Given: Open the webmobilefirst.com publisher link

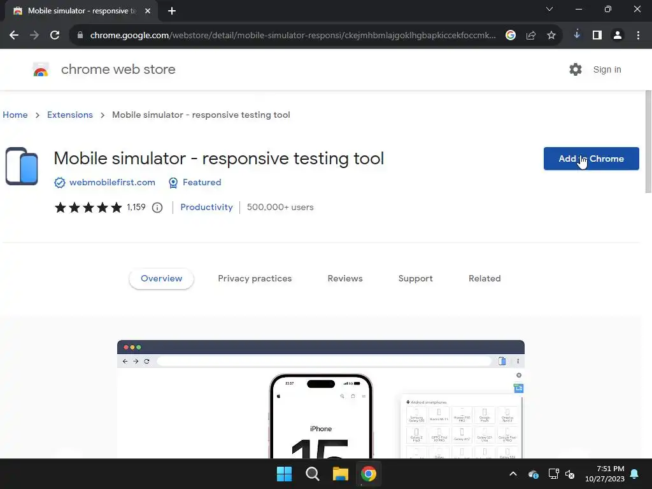Looking at the screenshot, I should click(112, 182).
